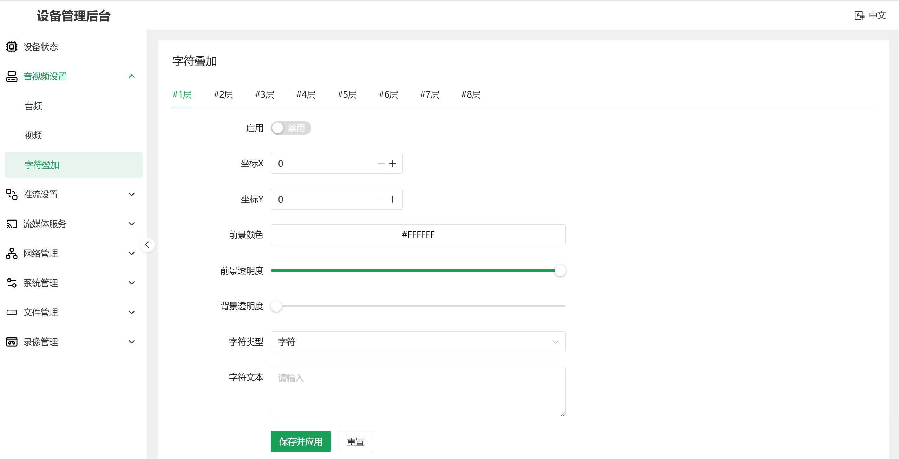Increase 坐标Y with the plus button
The image size is (899, 459).
393,199
